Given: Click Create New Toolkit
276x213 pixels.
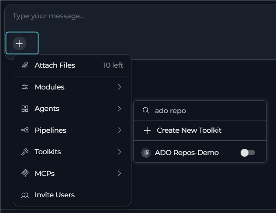Looking at the screenshot, I should coord(200,131).
